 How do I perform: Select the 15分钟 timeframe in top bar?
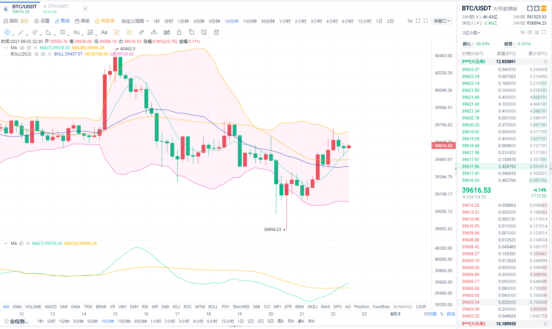(x=250, y=21)
